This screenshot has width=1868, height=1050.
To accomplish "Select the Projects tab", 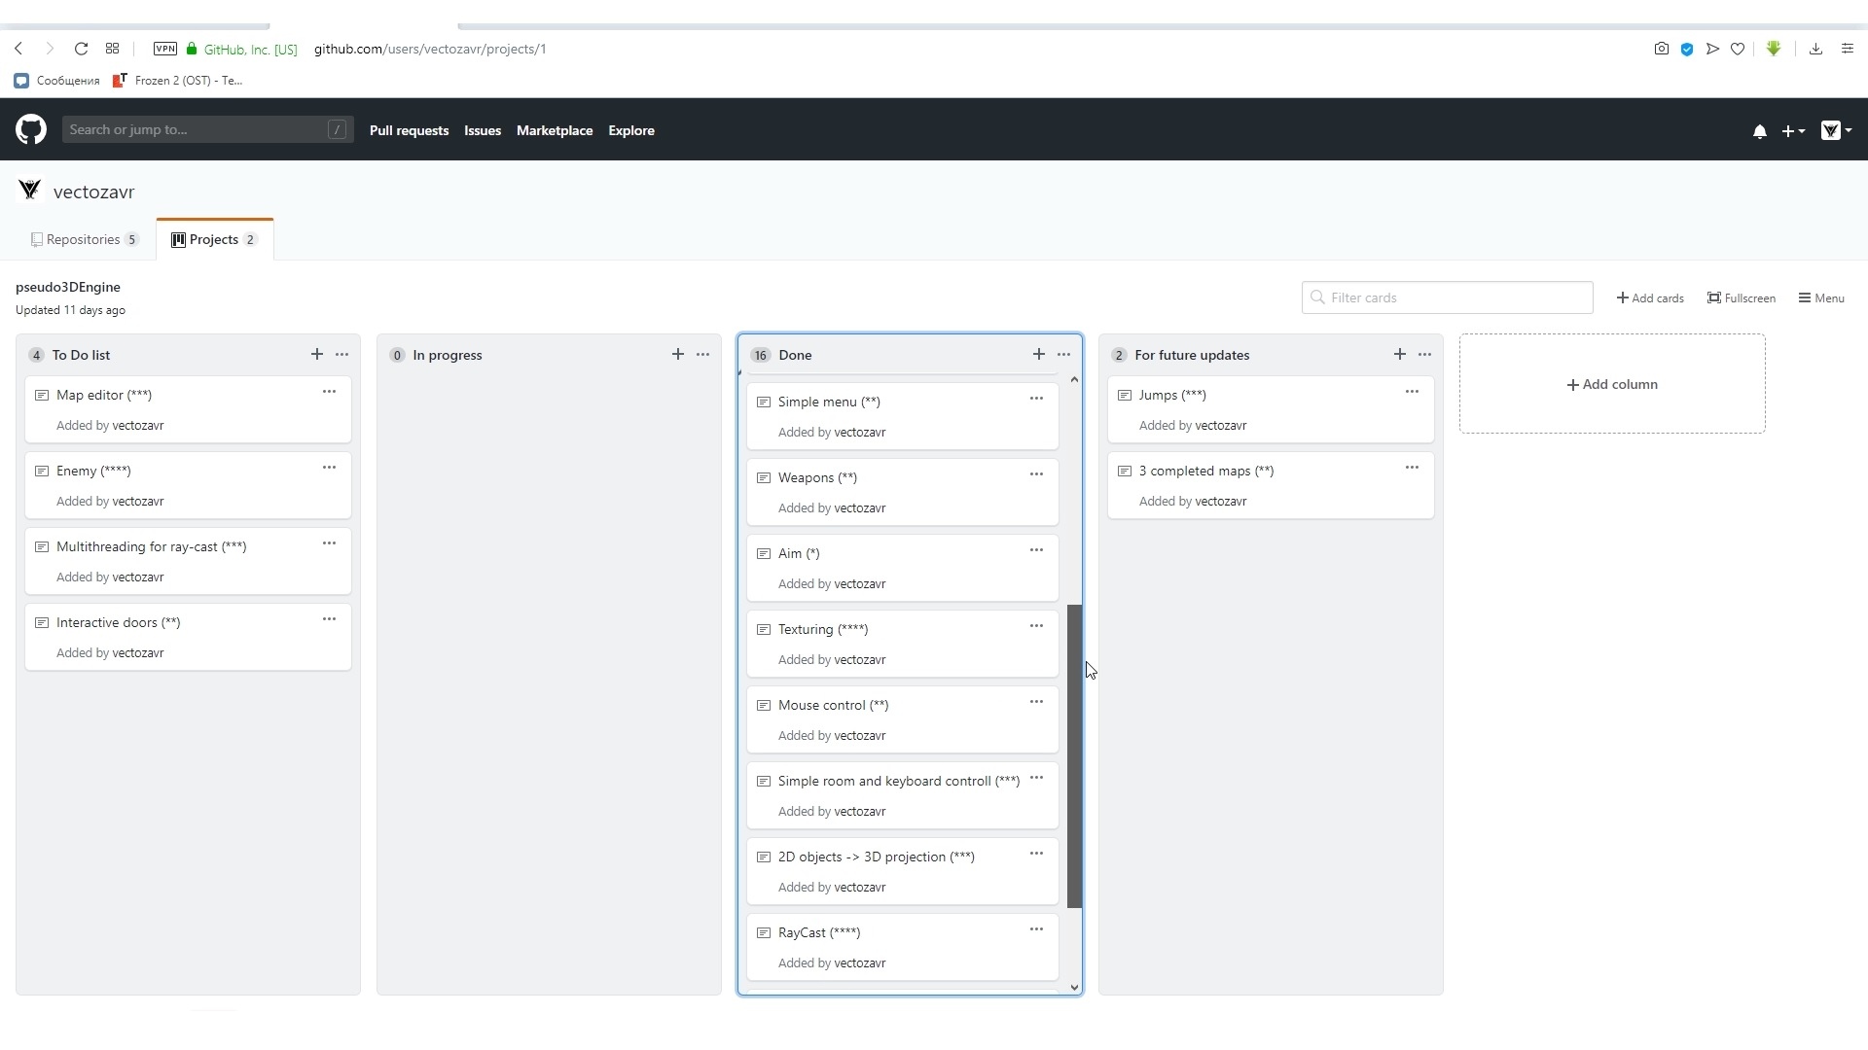I will point(215,239).
